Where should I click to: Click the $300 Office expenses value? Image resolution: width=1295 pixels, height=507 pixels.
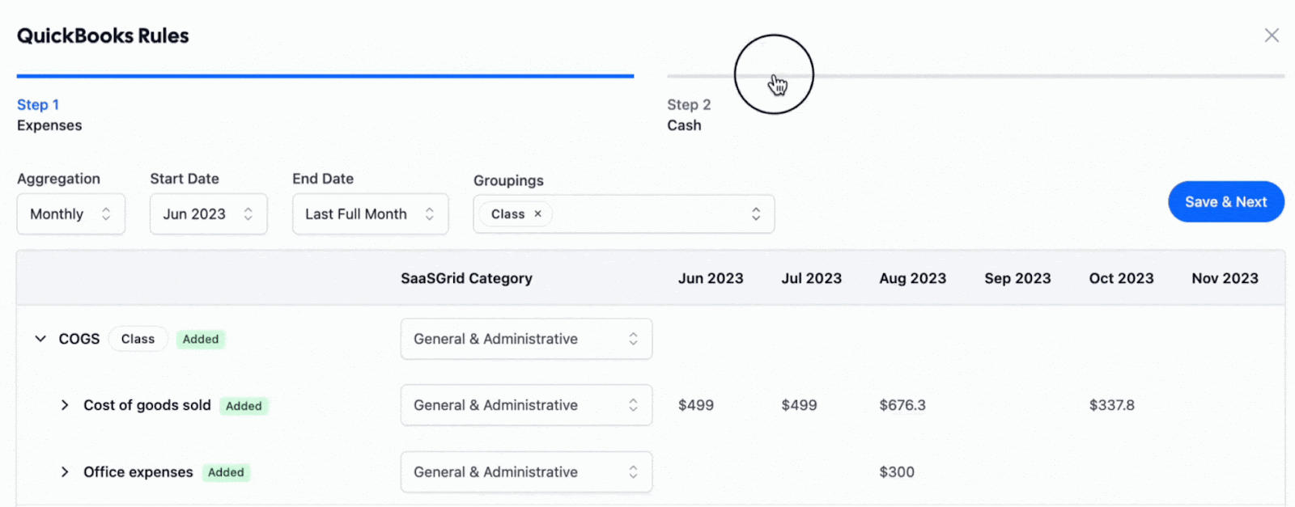tap(897, 472)
